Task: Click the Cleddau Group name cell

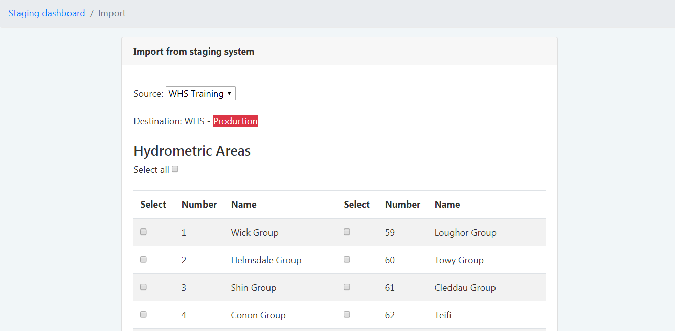Action: pyautogui.click(x=465, y=288)
